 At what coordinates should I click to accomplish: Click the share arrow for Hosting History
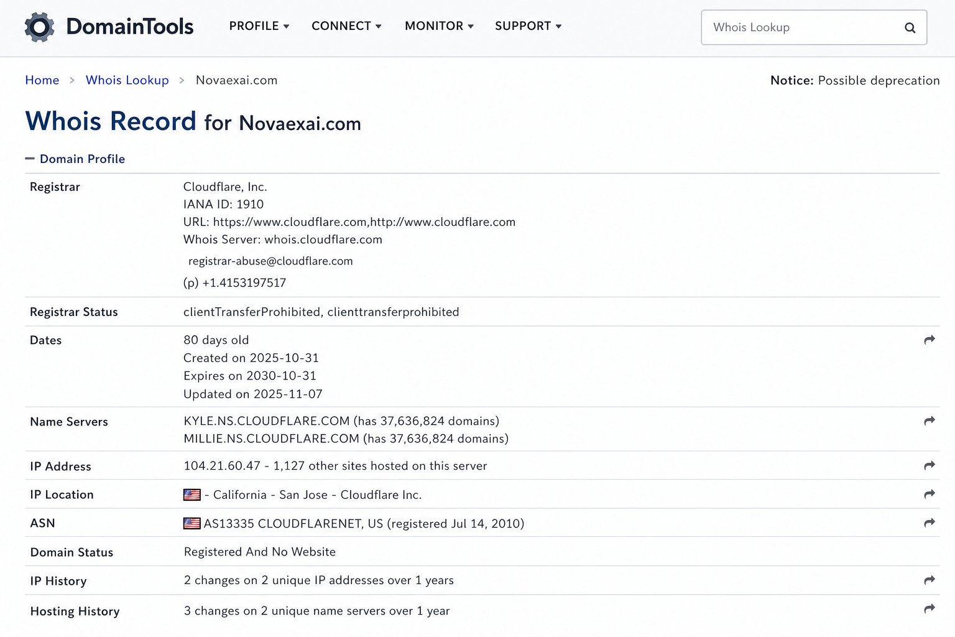click(x=930, y=608)
